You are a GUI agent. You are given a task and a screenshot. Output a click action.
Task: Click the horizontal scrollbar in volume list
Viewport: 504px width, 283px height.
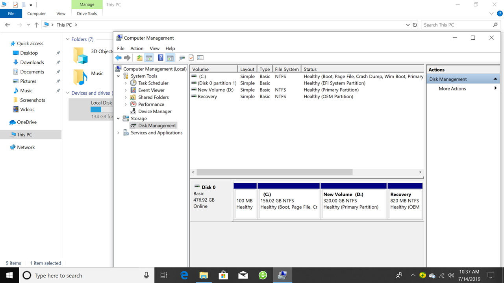(274, 172)
